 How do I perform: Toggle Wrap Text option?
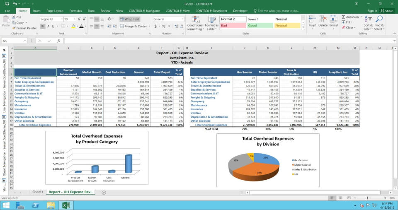(x=130, y=19)
